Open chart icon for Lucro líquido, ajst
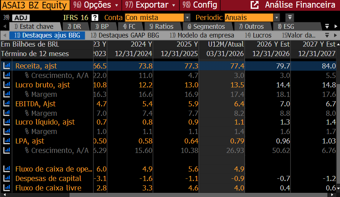The width and height of the screenshot is (340, 197). tap(7, 122)
